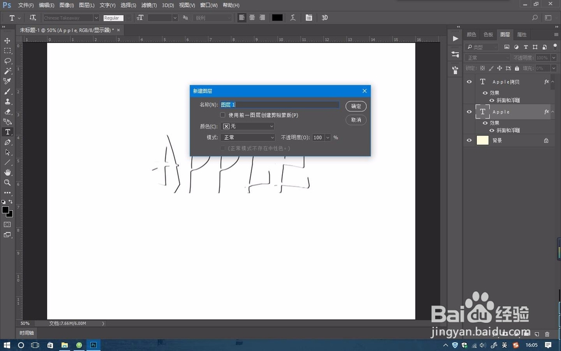Click the Change Screen Mode icon
The width and height of the screenshot is (561, 351).
pos(7,235)
